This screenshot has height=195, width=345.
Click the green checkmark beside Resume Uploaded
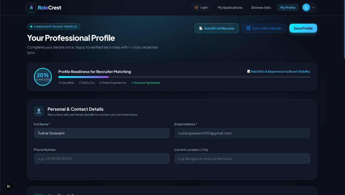[x=132, y=83]
